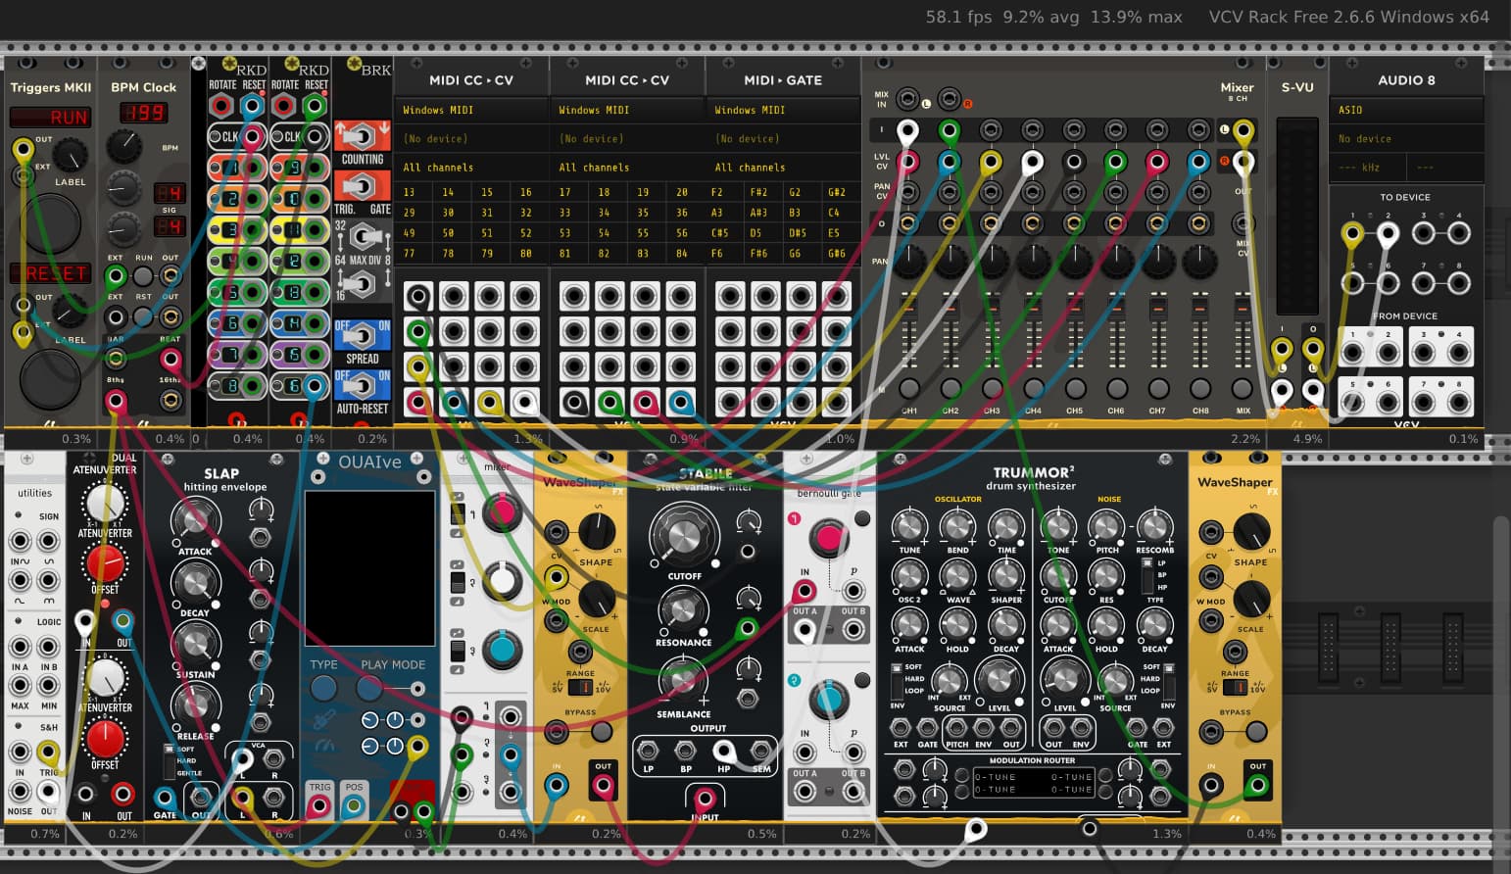Click the LP output jack on Stabile
The height and width of the screenshot is (874, 1511).
pyautogui.click(x=648, y=752)
